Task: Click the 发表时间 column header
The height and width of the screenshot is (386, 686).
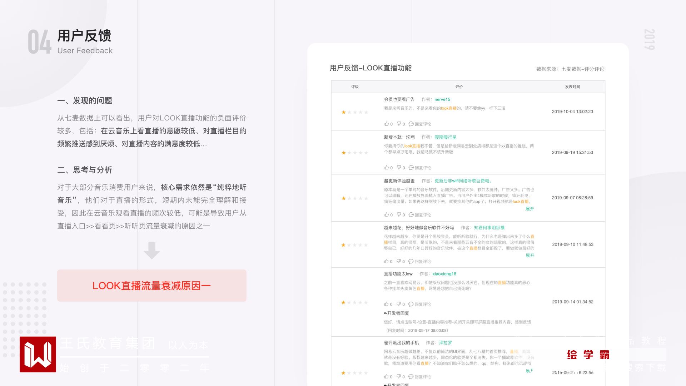Action: tap(572, 87)
